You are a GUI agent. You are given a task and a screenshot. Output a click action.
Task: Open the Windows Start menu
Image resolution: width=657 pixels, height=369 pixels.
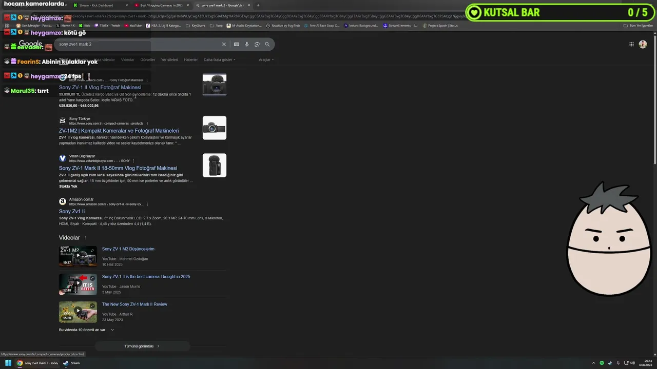(8, 363)
